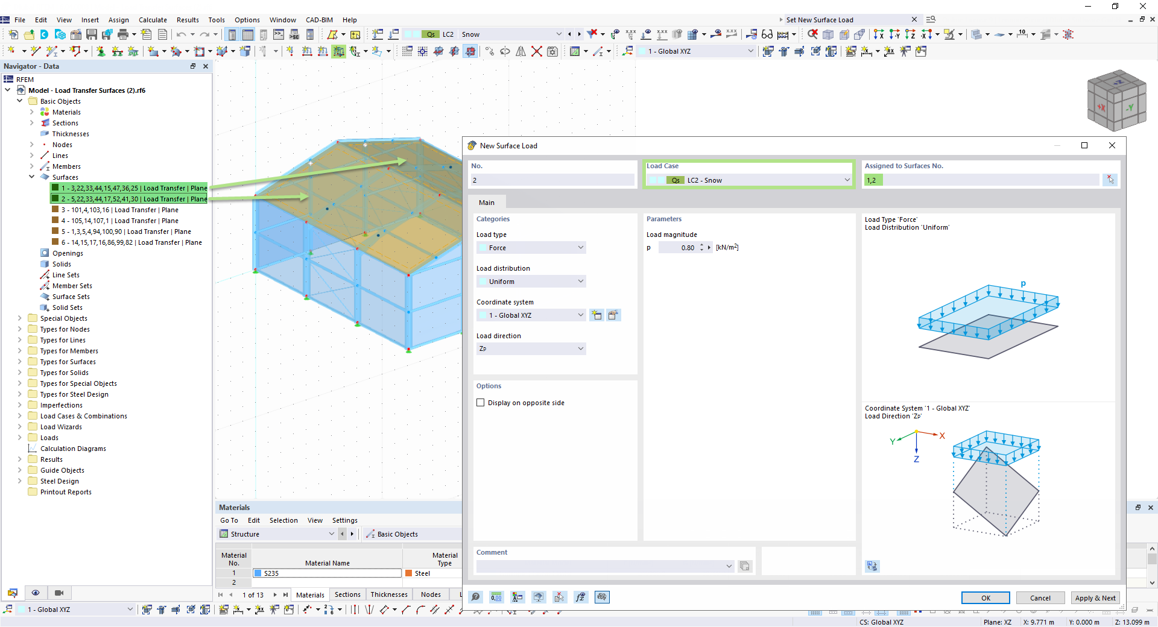The height and width of the screenshot is (627, 1158).
Task: Click the edit coordinate system icon in dialog
Action: click(613, 315)
